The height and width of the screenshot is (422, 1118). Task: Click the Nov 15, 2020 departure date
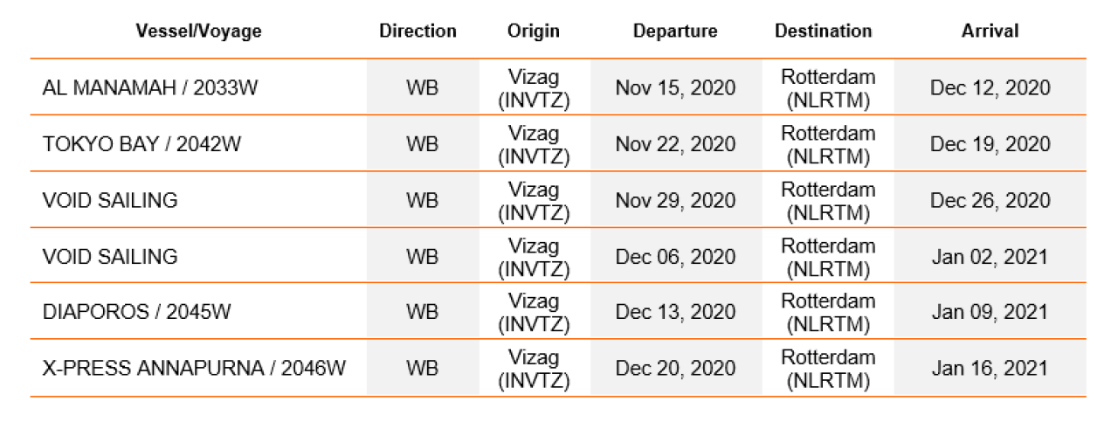click(x=675, y=88)
